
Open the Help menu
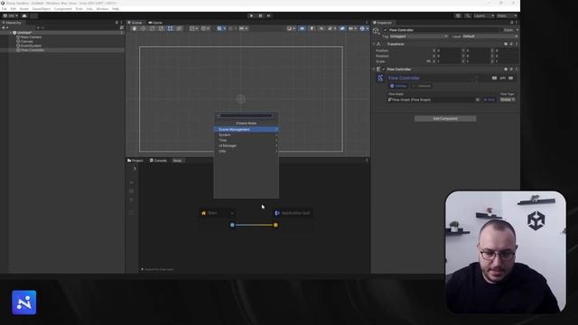point(116,9)
